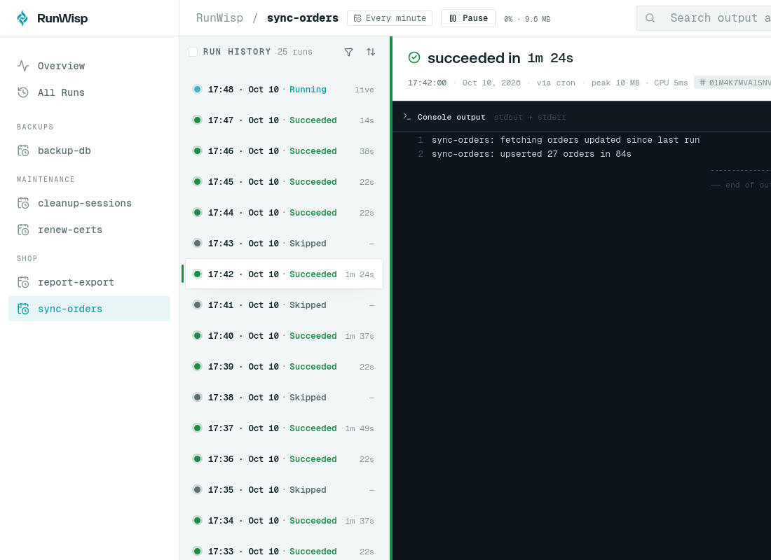The height and width of the screenshot is (560, 771).
Task: Click the green status dot for 17:40
Action: 197,335
